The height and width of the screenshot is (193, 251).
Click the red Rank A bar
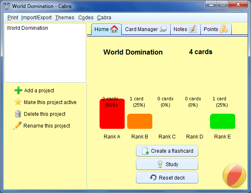pyautogui.click(x=112, y=114)
